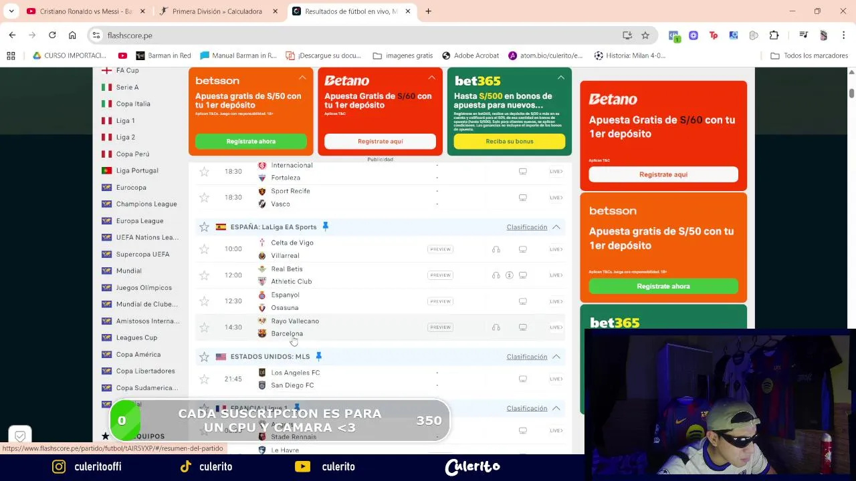Bookmark this page with the star icon

pos(645,35)
